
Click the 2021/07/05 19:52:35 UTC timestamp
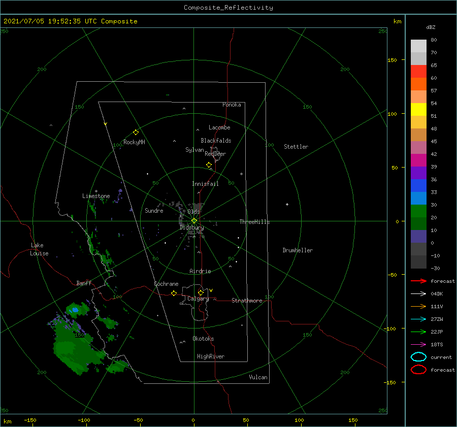(50, 21)
